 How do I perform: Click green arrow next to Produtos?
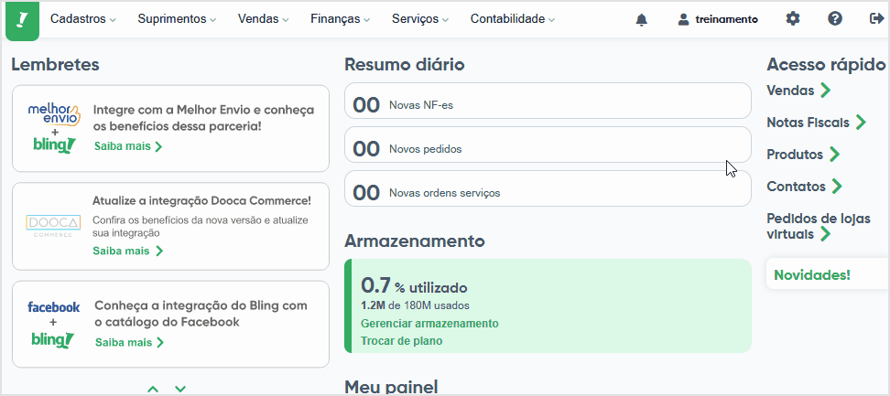click(x=834, y=154)
